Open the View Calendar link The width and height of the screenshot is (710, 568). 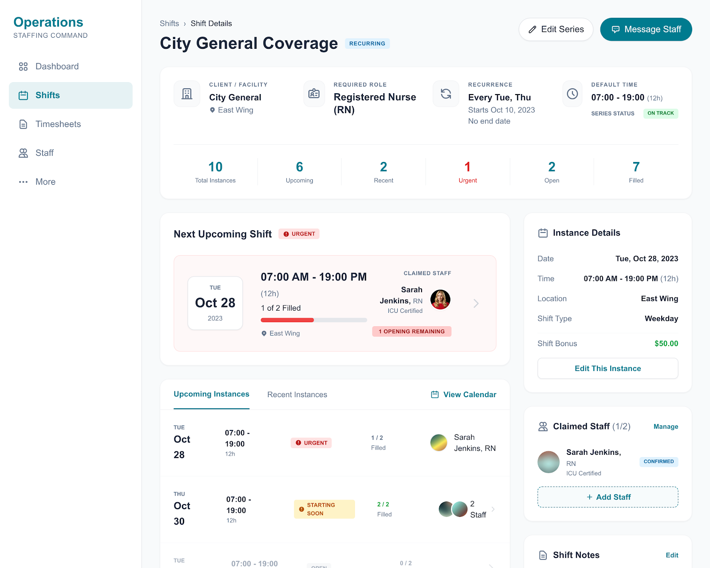pyautogui.click(x=464, y=394)
